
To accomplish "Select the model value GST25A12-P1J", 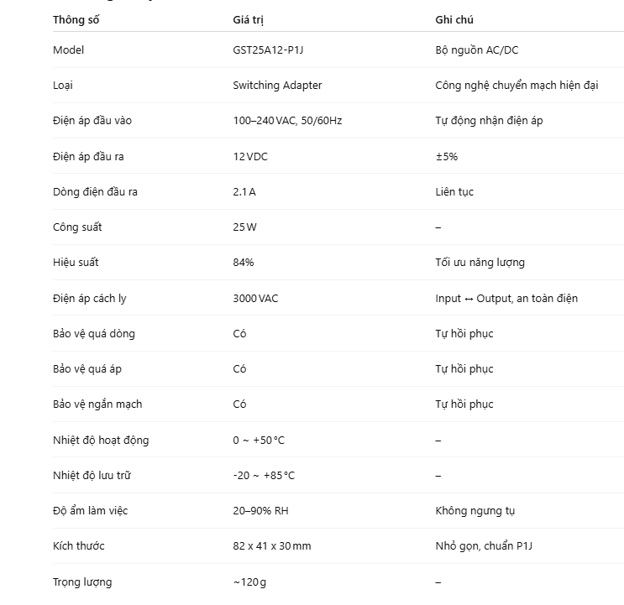I will point(269,50).
